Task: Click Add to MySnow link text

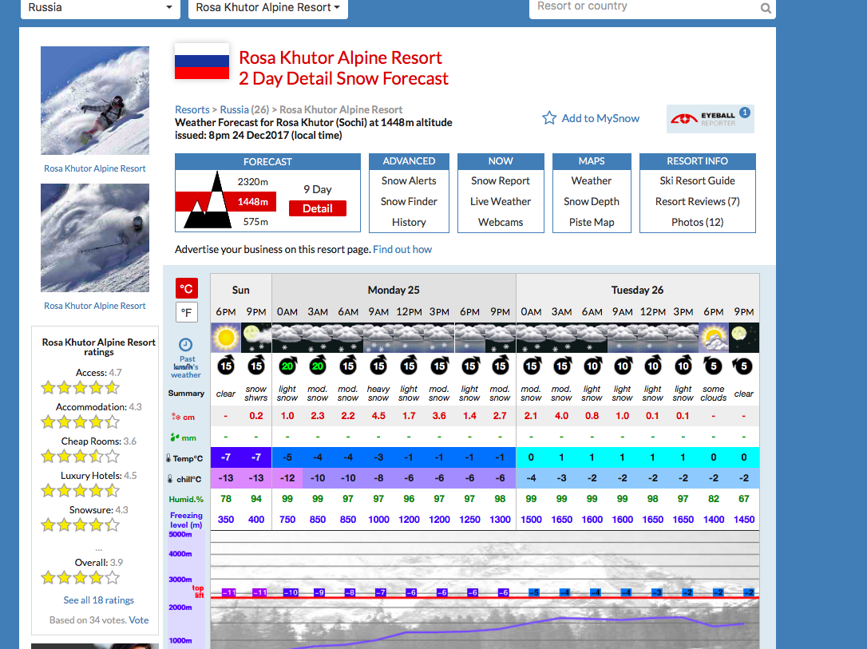Action: 600,118
